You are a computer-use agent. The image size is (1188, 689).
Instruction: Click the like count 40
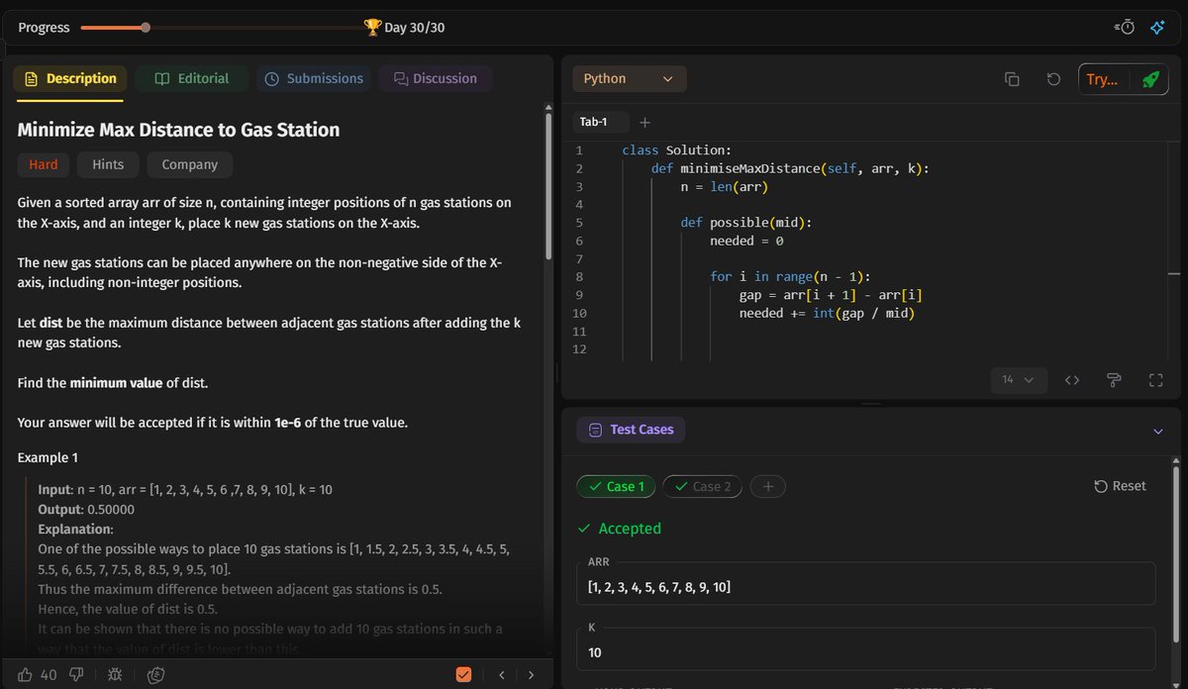(49, 675)
